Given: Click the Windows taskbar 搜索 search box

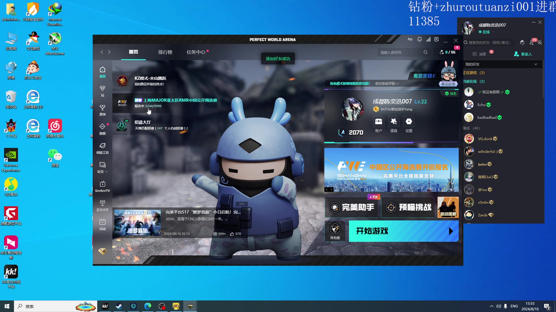Looking at the screenshot, I should point(56,306).
